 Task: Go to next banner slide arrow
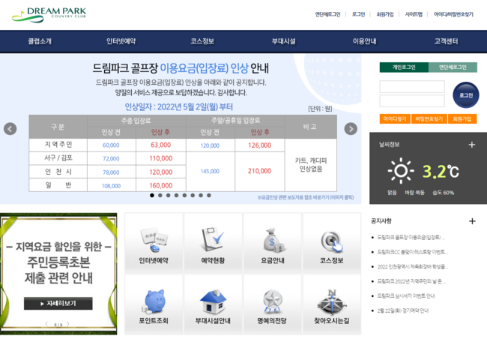(x=351, y=129)
